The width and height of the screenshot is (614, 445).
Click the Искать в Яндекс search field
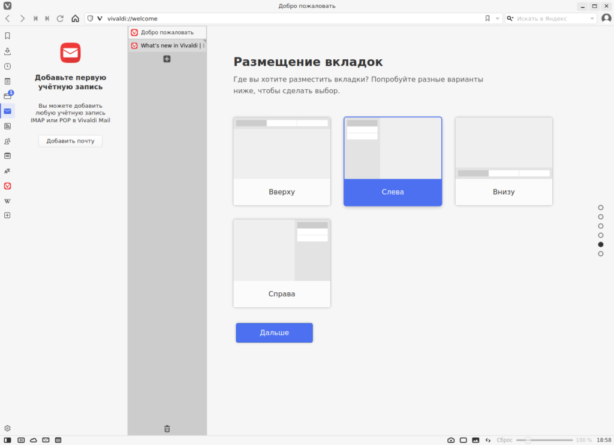tap(552, 19)
